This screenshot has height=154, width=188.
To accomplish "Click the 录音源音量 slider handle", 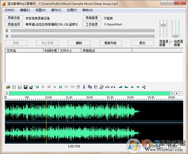I will pos(163,25).
